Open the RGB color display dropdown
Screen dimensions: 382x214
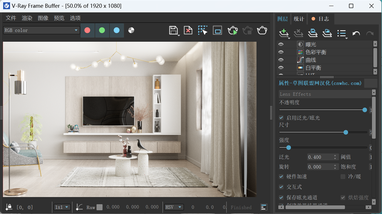41,31
